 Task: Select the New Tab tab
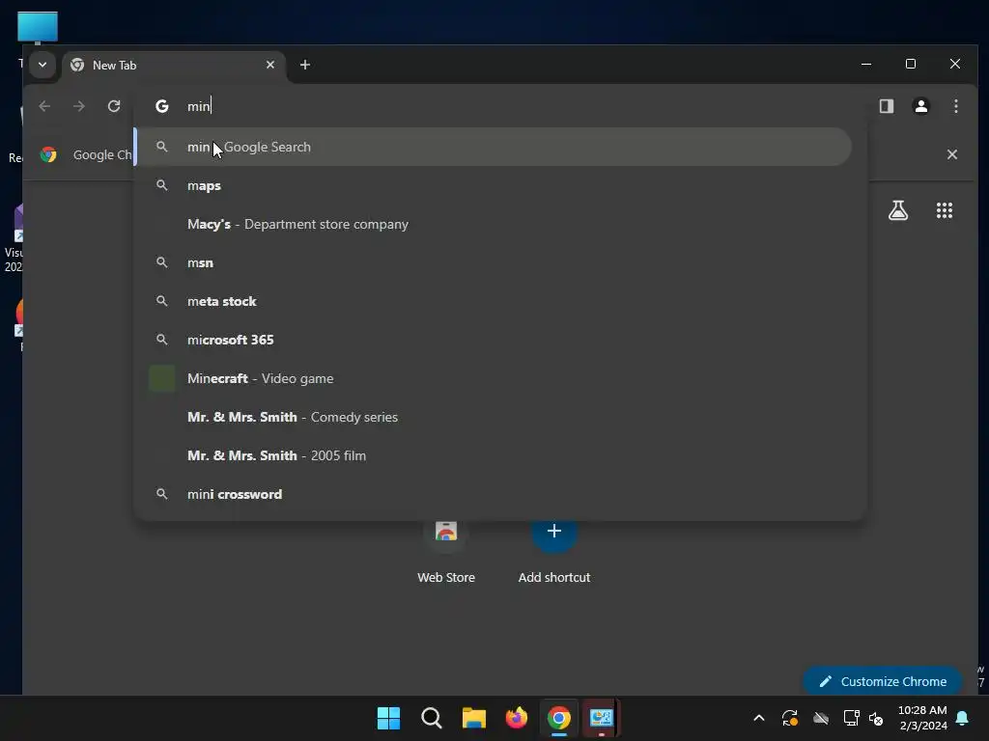click(174, 65)
